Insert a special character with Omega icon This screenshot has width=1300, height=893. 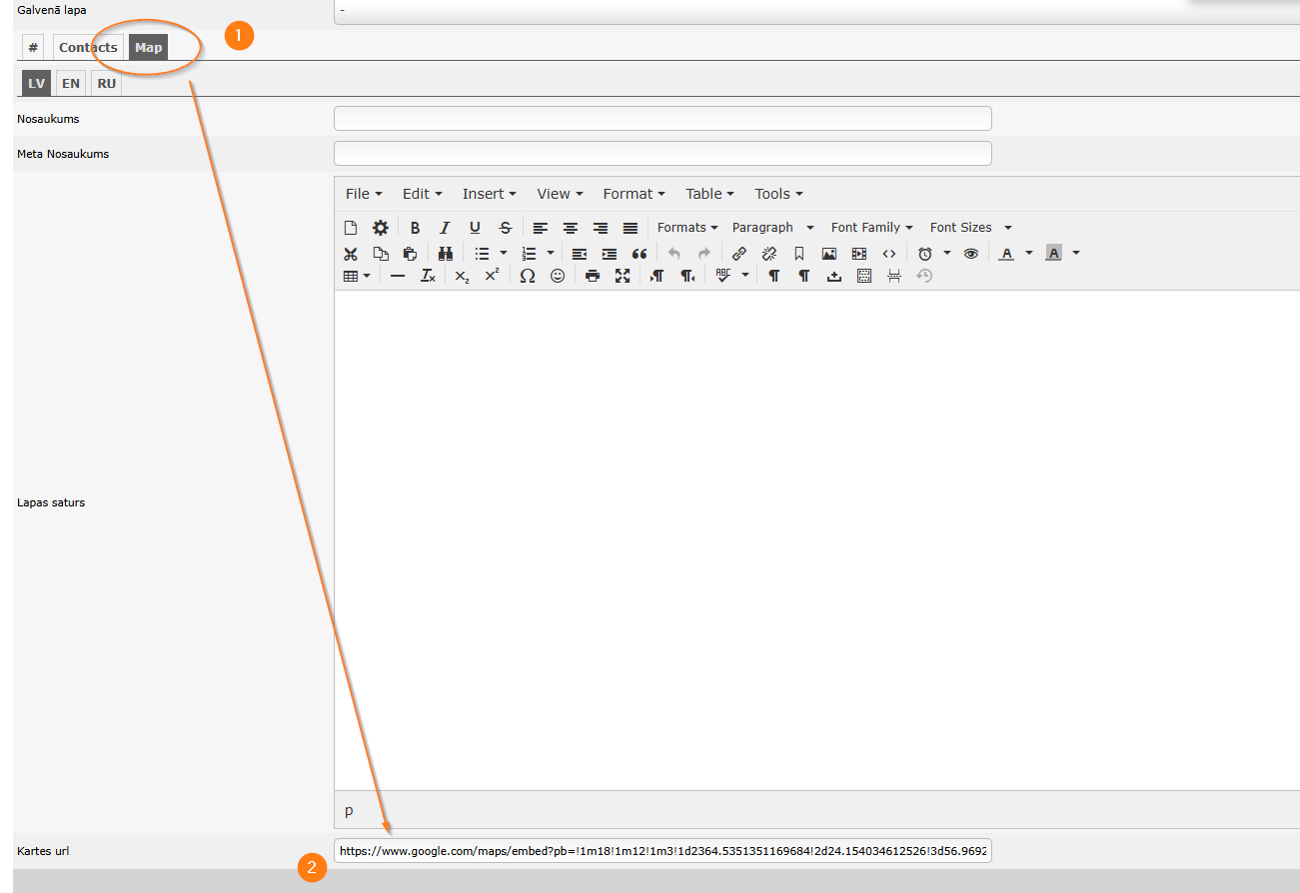[528, 276]
